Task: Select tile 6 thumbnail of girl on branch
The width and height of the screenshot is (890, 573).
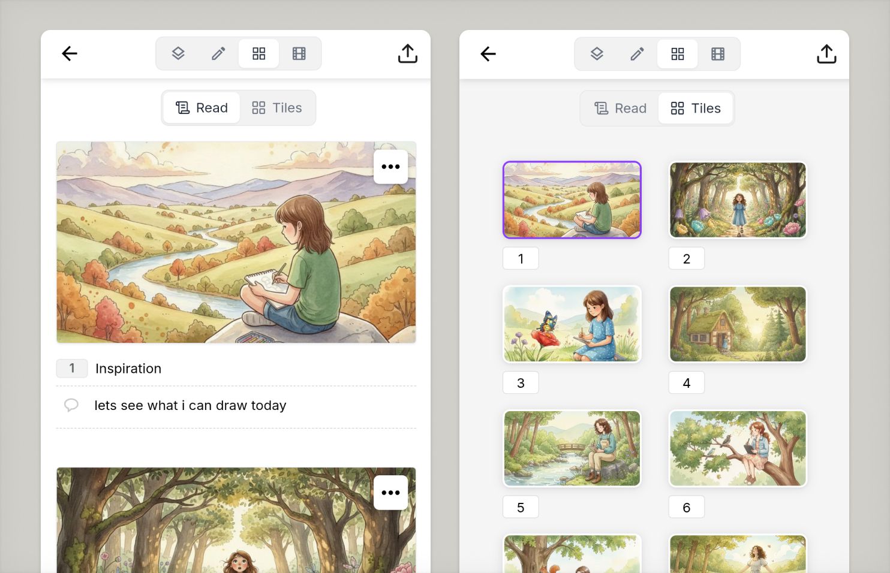Action: [738, 448]
